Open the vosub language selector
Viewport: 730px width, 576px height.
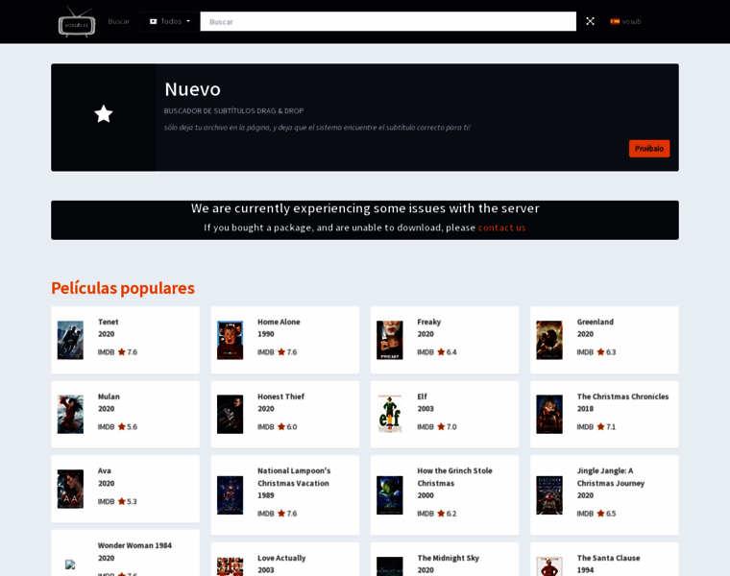(625, 21)
